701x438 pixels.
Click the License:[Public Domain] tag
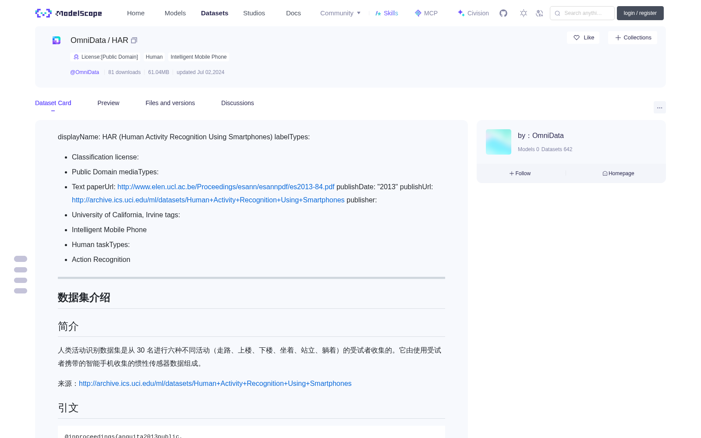105,57
